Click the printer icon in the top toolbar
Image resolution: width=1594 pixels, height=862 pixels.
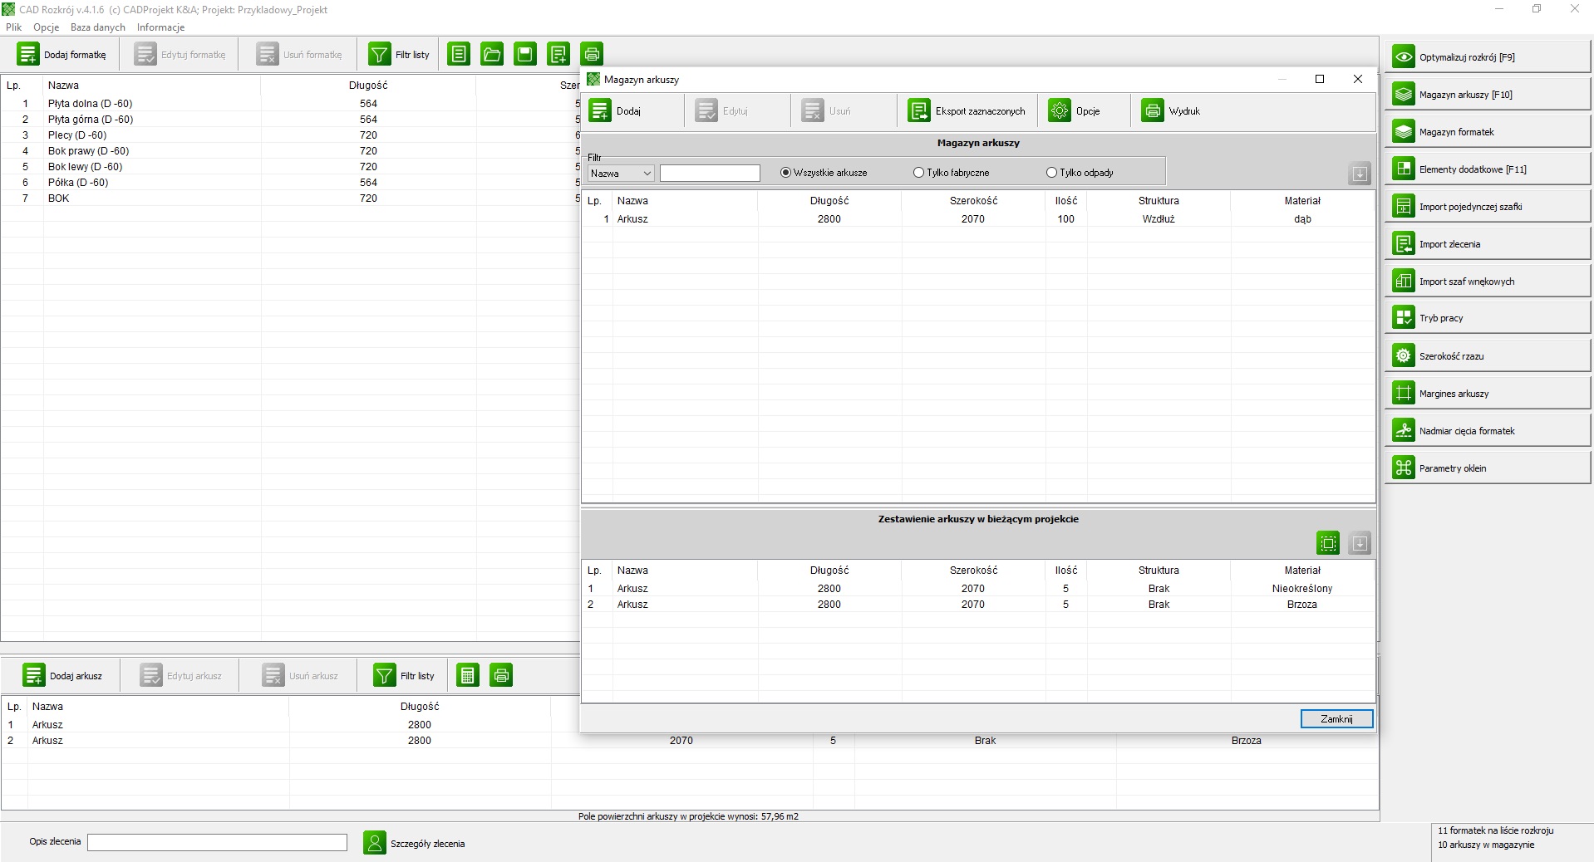(x=592, y=55)
